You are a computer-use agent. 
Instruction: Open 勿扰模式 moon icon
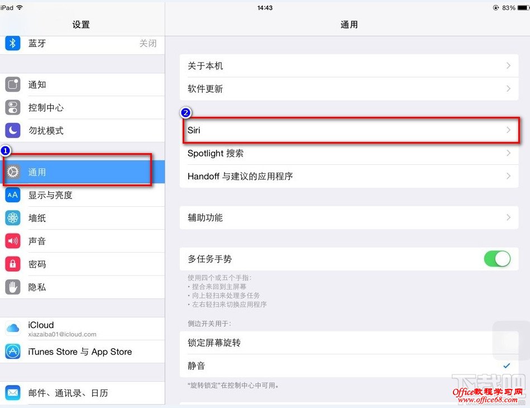coord(12,130)
